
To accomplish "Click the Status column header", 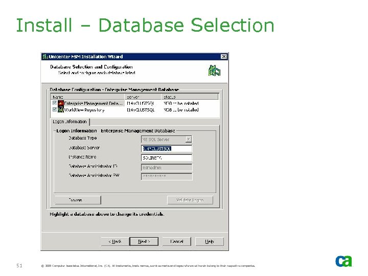I will (190, 97).
